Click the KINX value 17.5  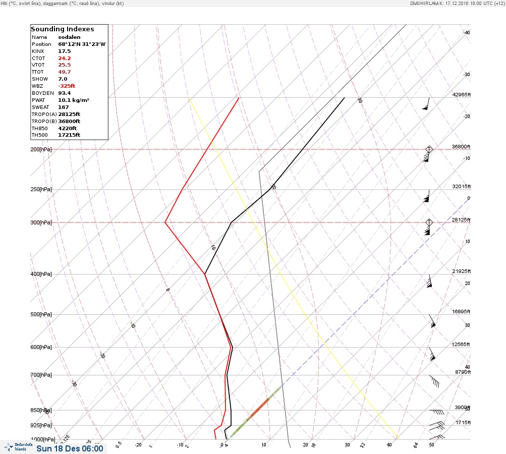coord(64,51)
